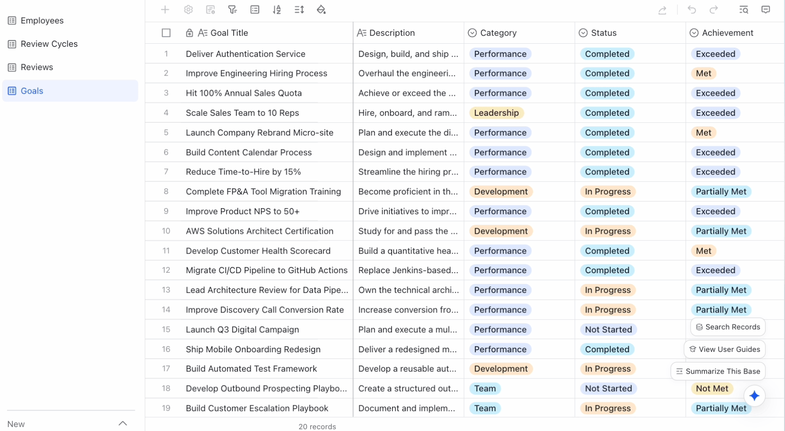Screen dimensions: 785x431
Task: Click the undo arrow icon
Action: coord(691,10)
